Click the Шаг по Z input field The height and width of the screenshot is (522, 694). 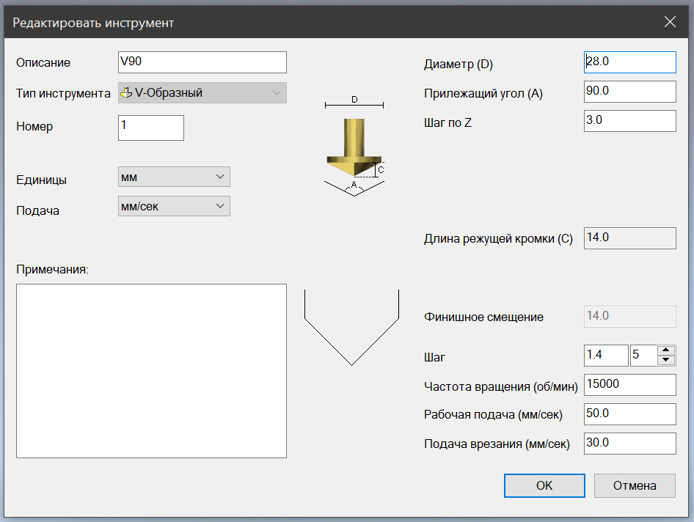[629, 121]
